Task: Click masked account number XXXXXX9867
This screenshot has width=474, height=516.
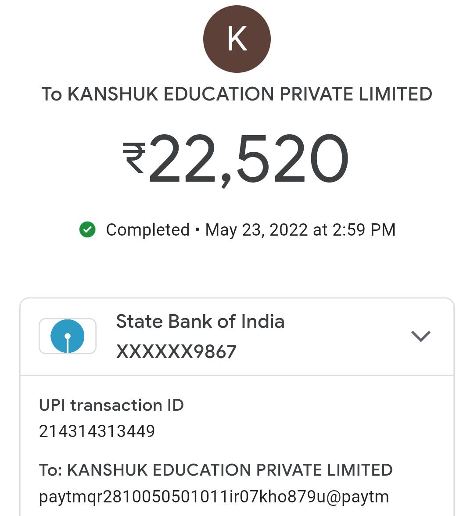Action: coord(176,351)
